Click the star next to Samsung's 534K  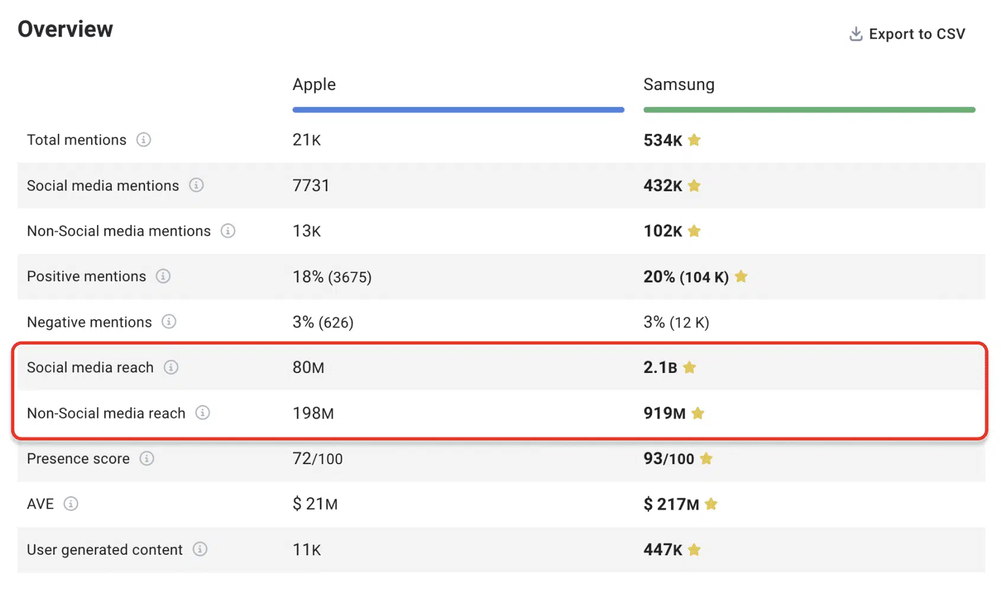point(694,140)
